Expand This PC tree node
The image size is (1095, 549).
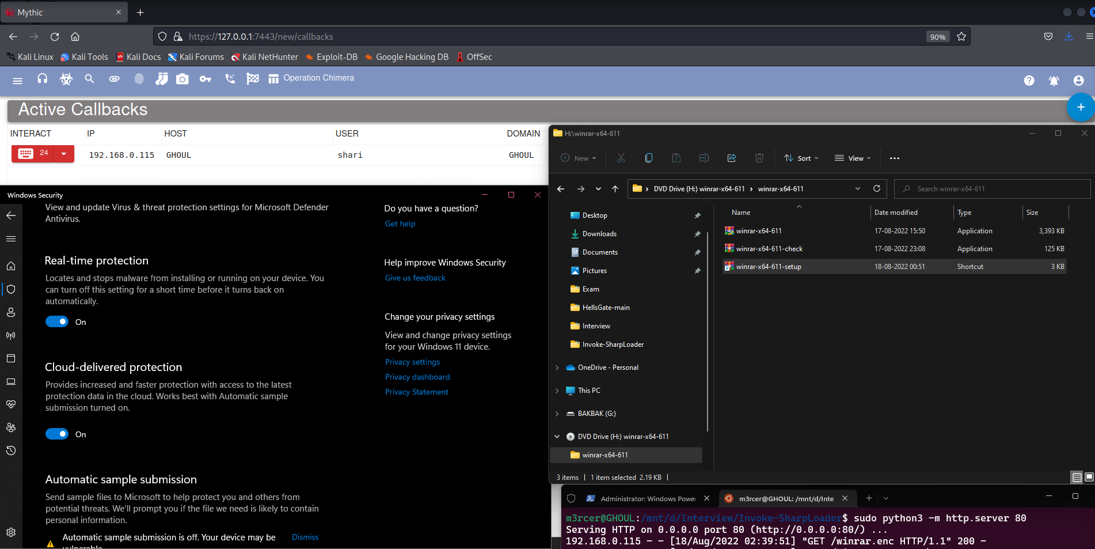pyautogui.click(x=557, y=391)
